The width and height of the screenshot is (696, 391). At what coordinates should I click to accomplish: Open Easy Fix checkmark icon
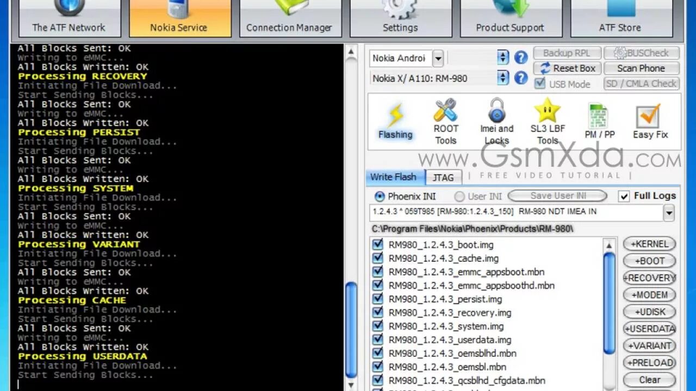[650, 122]
